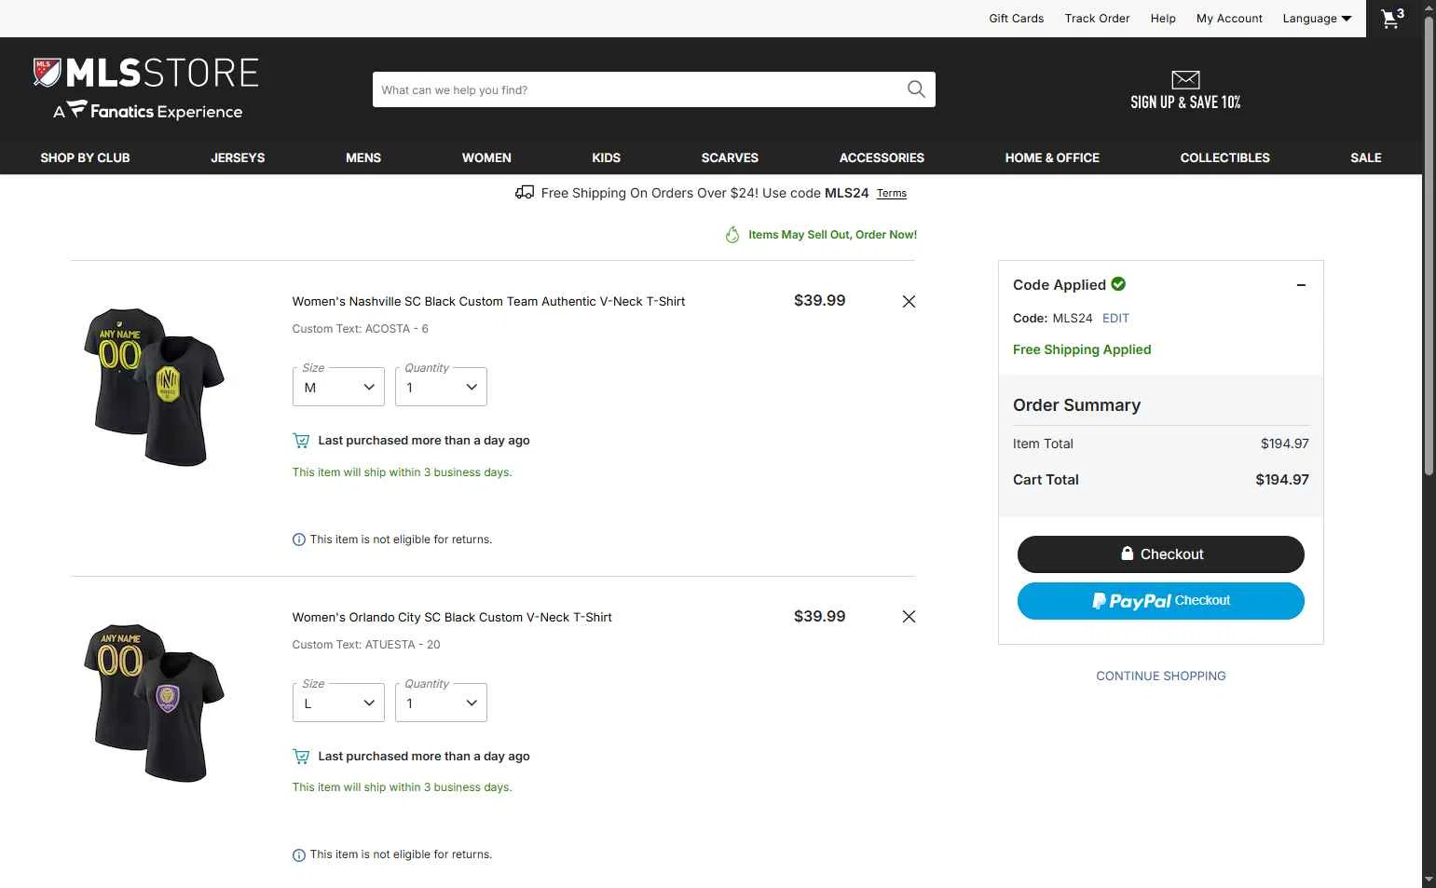Image resolution: width=1436 pixels, height=888 pixels.
Task: Click the returns info icon for Orlando shirt
Action: [298, 855]
